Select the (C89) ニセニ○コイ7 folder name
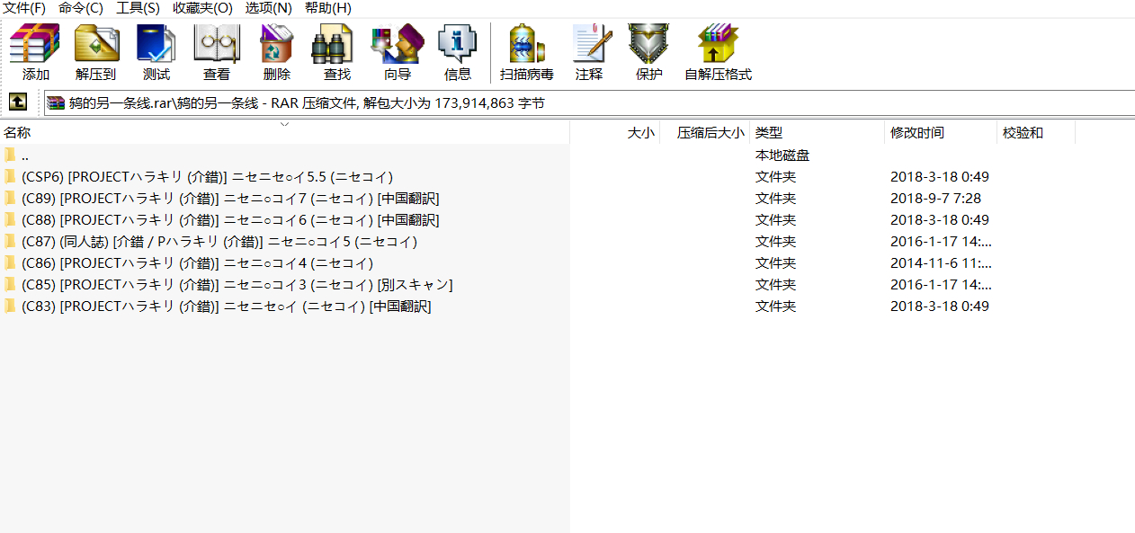1135x533 pixels. [230, 199]
